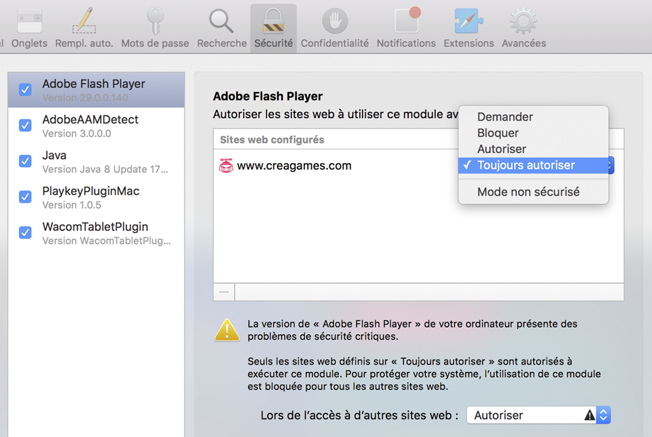Viewport: 652px width, 437px height.
Task: Toggle the Java plugin checkbox
Action: coord(25,161)
